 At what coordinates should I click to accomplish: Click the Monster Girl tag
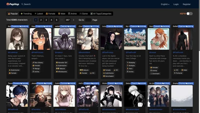tap(61, 63)
